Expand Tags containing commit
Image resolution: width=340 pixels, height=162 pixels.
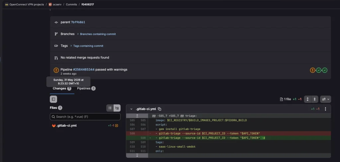88,46
